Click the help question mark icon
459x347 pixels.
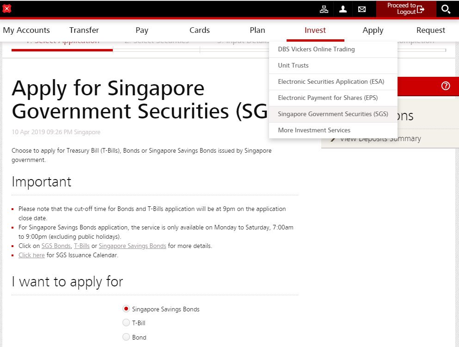[x=446, y=86]
